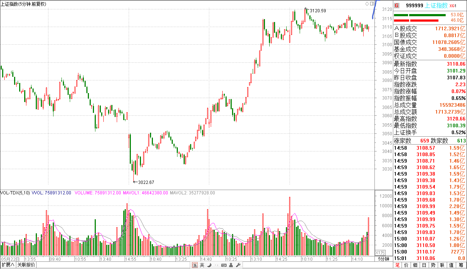Click the 3120.59 high price marker
The width and height of the screenshot is (467, 269).
317,10
